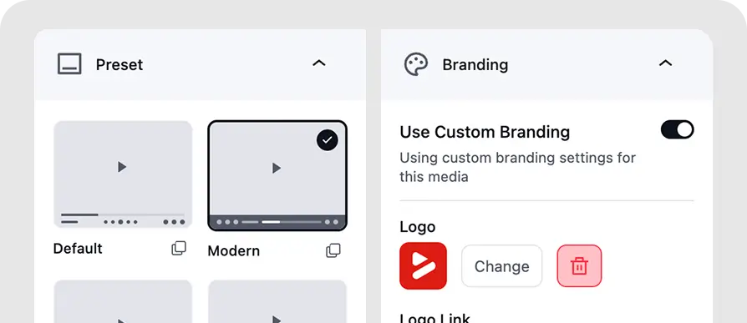Click the Preset panel icon
Image resolution: width=747 pixels, height=323 pixels.
69,63
